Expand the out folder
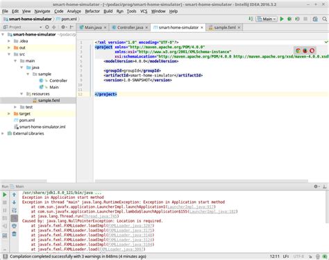Viewport: 329px width, 260px height. tap(9, 48)
